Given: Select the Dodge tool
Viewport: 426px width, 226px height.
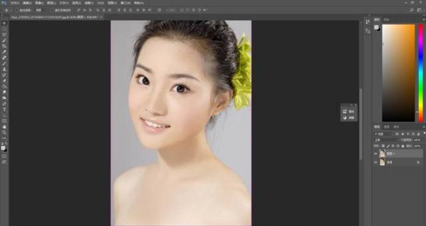Looking at the screenshot, I should click(4, 98).
